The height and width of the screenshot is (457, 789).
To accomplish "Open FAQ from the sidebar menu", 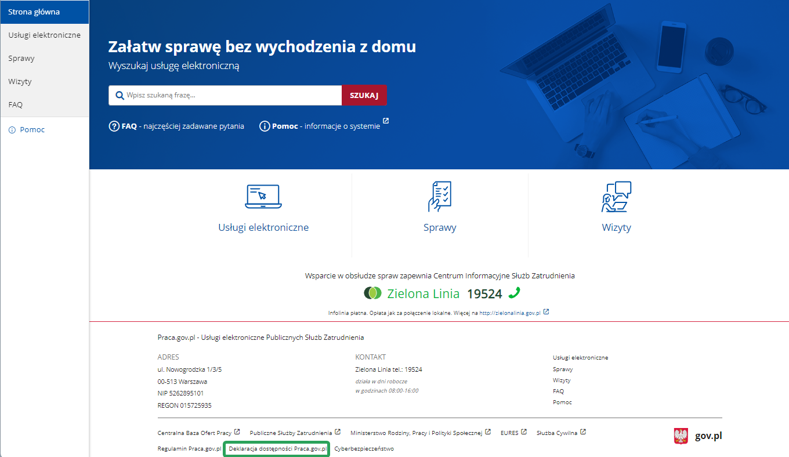I will click(45, 105).
